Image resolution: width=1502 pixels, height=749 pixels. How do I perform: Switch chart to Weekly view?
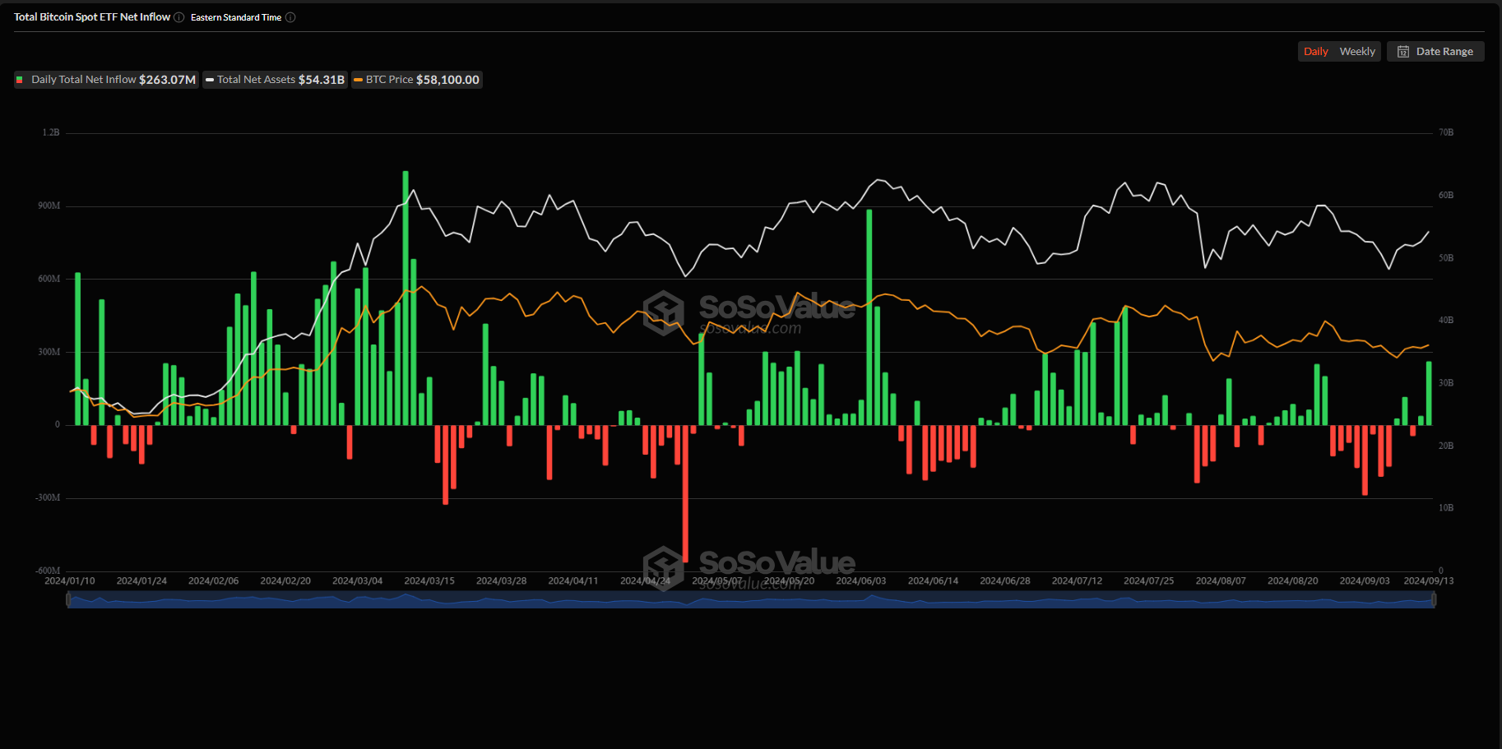(x=1357, y=52)
